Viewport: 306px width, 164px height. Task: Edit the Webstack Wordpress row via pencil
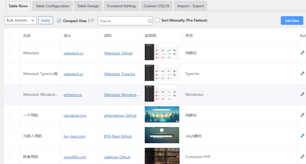pos(302,94)
